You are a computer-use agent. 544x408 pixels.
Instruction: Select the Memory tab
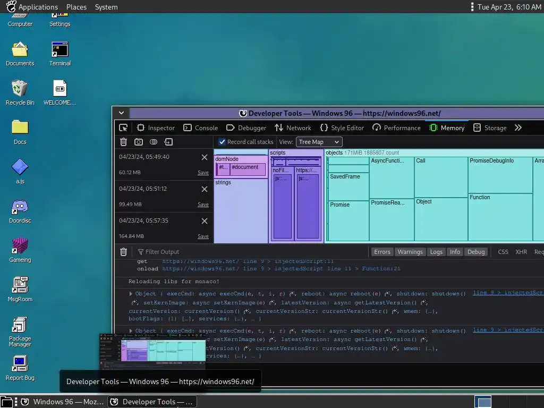tap(447, 127)
